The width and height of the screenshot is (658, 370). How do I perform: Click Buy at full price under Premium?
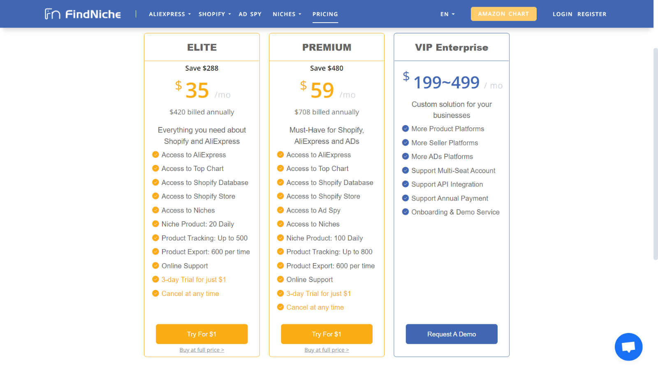pyautogui.click(x=327, y=350)
